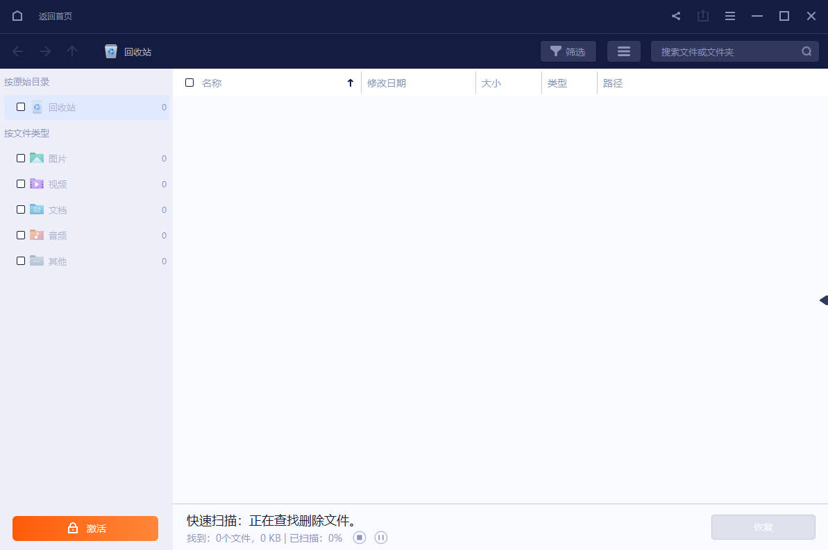Image resolution: width=828 pixels, height=550 pixels.
Task: Close the application window
Action: click(811, 16)
